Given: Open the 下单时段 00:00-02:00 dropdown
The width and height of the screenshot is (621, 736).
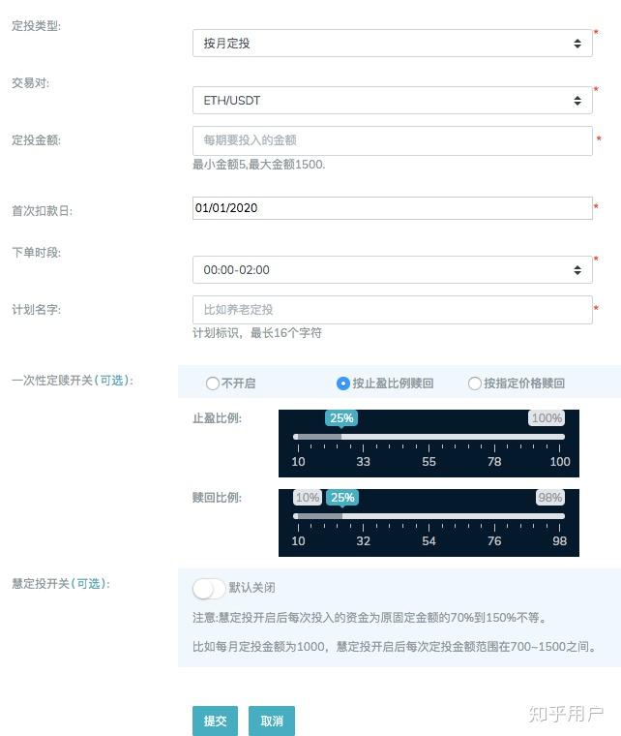Looking at the screenshot, I should (393, 269).
